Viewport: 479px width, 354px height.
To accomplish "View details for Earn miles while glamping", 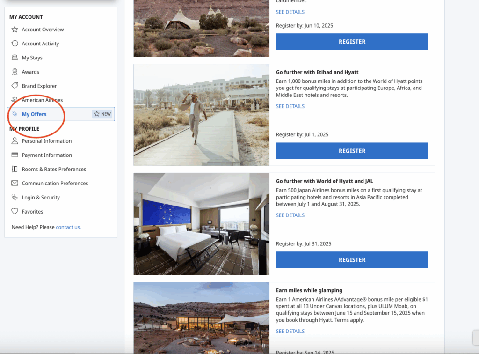I will pyautogui.click(x=290, y=332).
